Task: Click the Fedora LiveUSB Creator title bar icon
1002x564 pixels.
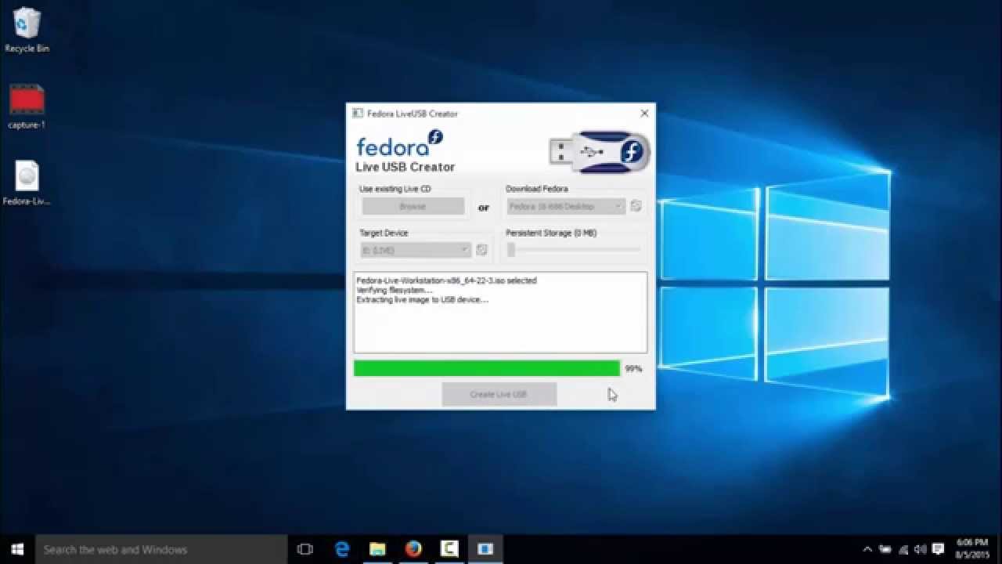Action: click(x=358, y=114)
